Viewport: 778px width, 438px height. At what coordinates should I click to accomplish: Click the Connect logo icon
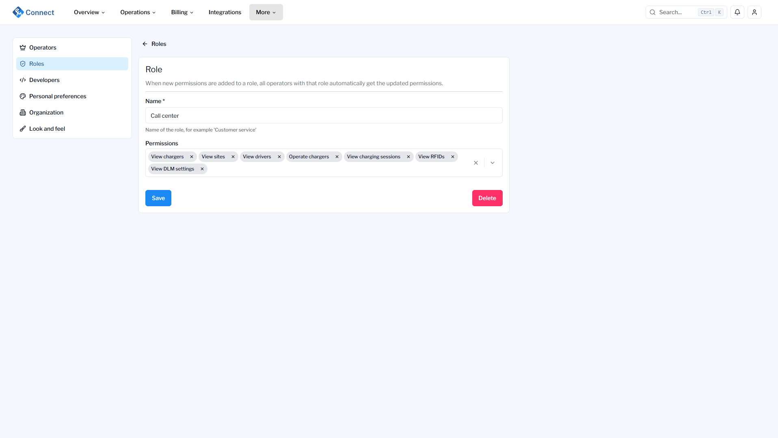click(x=18, y=12)
